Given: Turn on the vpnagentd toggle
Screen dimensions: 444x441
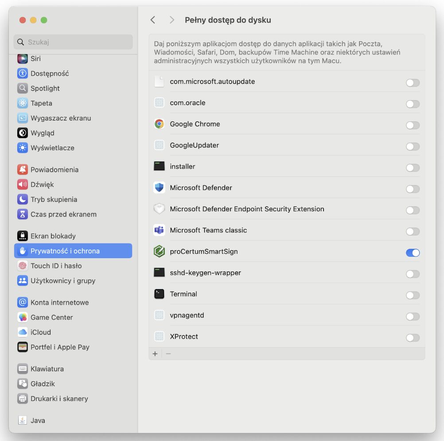Looking at the screenshot, I should tap(413, 317).
